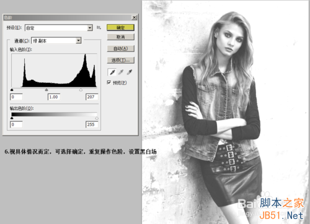Select the output white field showing 255
This screenshot has height=224, width=310.
click(92, 124)
